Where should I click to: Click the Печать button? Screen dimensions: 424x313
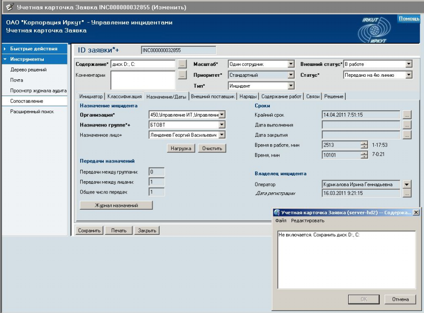point(119,230)
